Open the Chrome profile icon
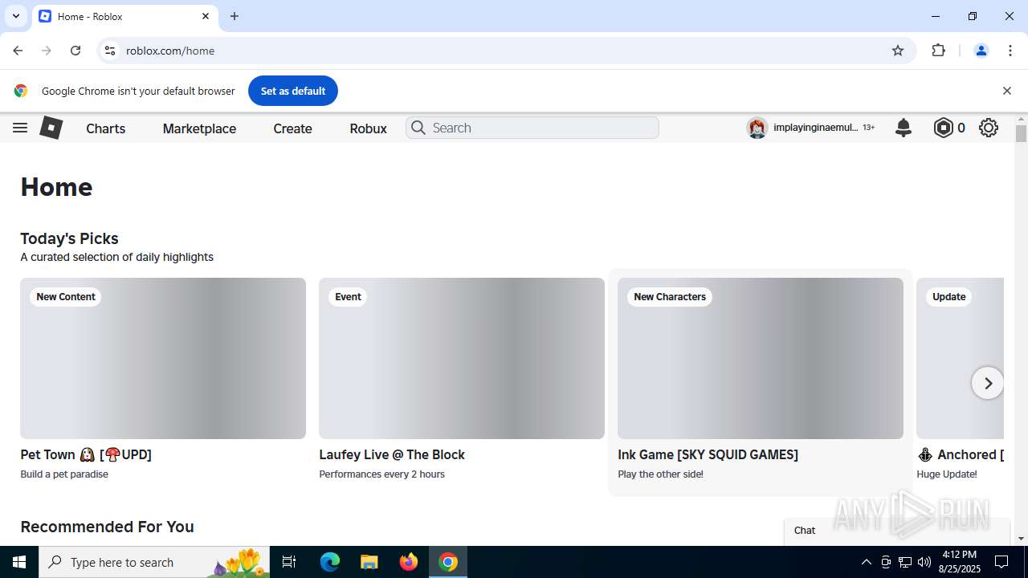1028x578 pixels. click(981, 51)
